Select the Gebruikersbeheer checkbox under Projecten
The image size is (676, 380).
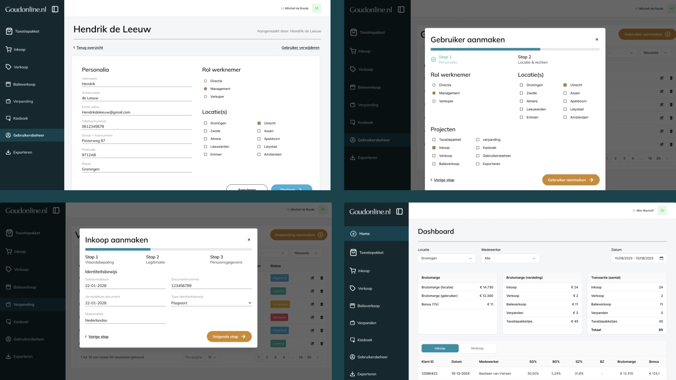[x=477, y=156]
